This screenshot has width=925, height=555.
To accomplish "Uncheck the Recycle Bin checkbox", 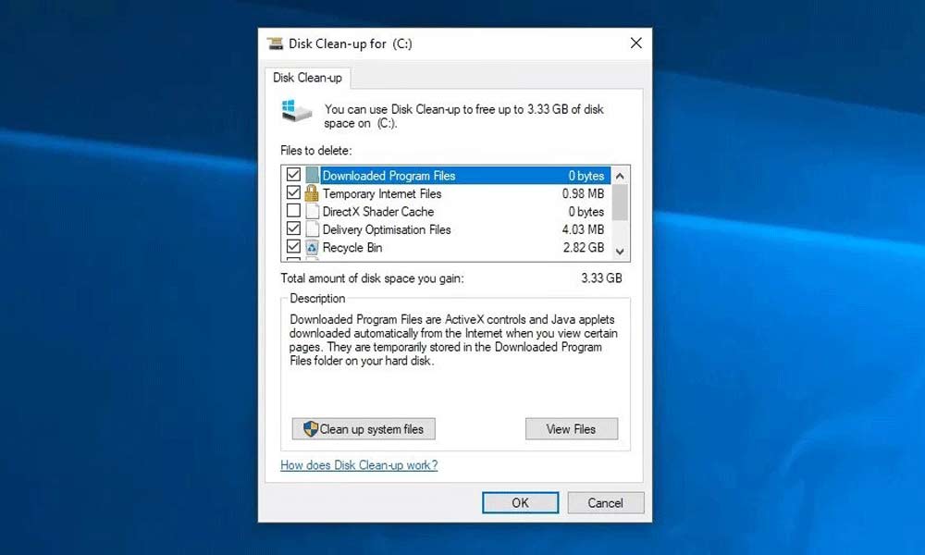I will pos(294,248).
